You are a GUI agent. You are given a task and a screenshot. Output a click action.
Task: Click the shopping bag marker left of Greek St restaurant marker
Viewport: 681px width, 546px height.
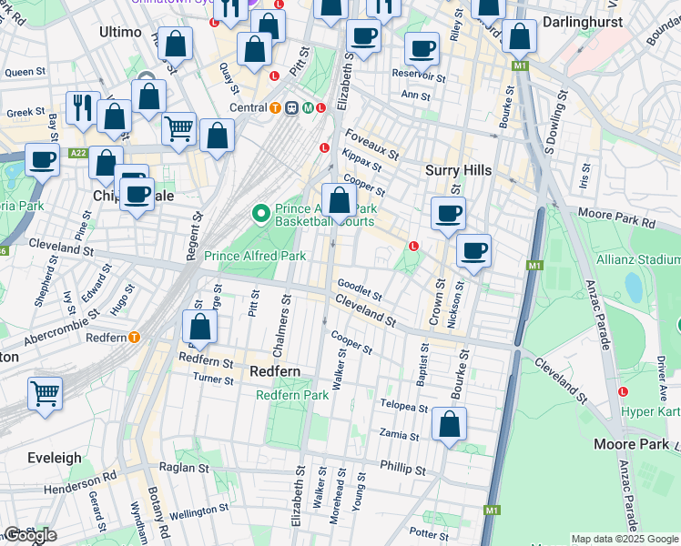pos(114,120)
